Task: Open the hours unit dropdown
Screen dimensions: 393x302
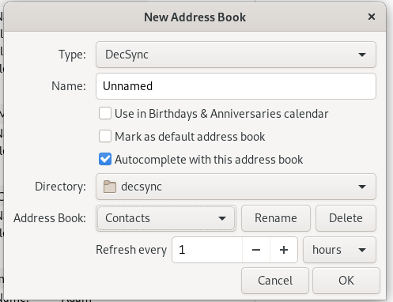Action: click(x=339, y=250)
